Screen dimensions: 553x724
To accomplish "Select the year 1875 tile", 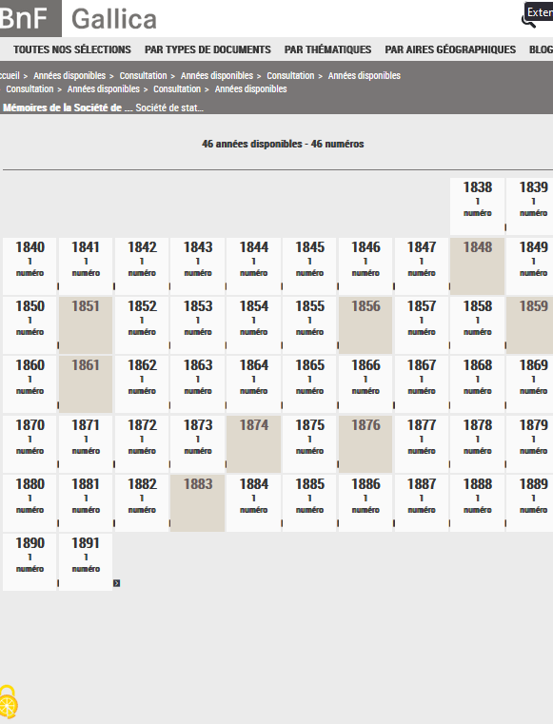I will pos(309,443).
